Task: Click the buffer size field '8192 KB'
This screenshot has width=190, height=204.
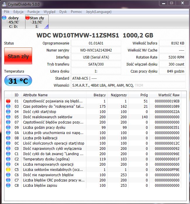Action: point(172,43)
